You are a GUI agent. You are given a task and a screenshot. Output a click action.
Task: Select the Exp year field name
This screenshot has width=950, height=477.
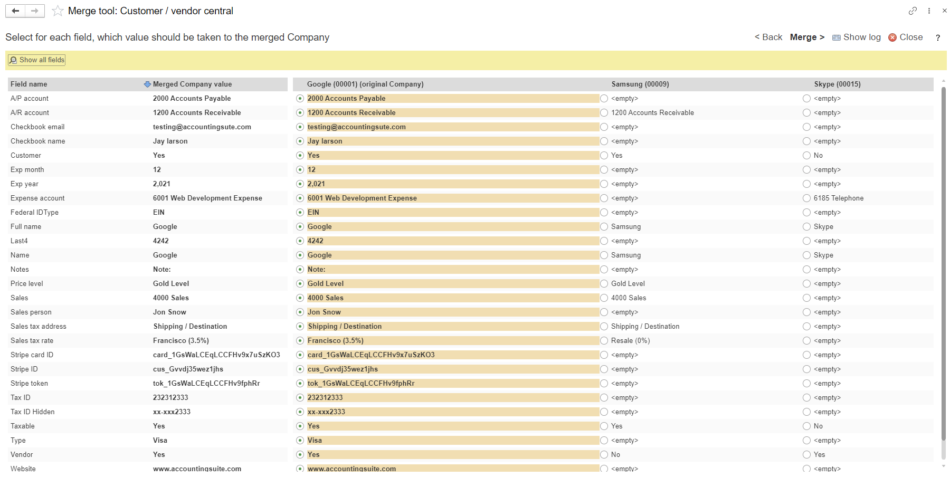pyautogui.click(x=24, y=184)
